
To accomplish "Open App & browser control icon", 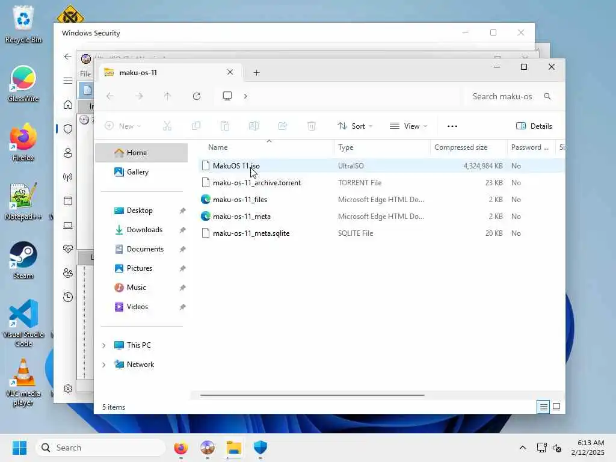I will coord(67,201).
